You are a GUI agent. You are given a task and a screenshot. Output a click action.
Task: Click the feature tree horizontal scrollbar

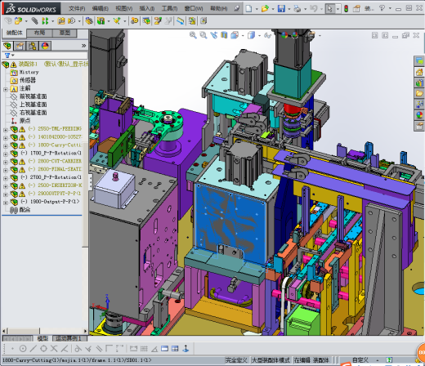(x=45, y=331)
